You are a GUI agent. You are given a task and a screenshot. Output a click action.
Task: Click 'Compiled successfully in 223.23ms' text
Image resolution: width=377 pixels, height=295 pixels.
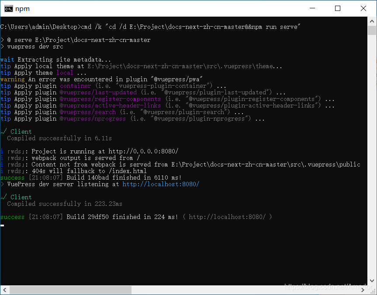tap(65, 204)
